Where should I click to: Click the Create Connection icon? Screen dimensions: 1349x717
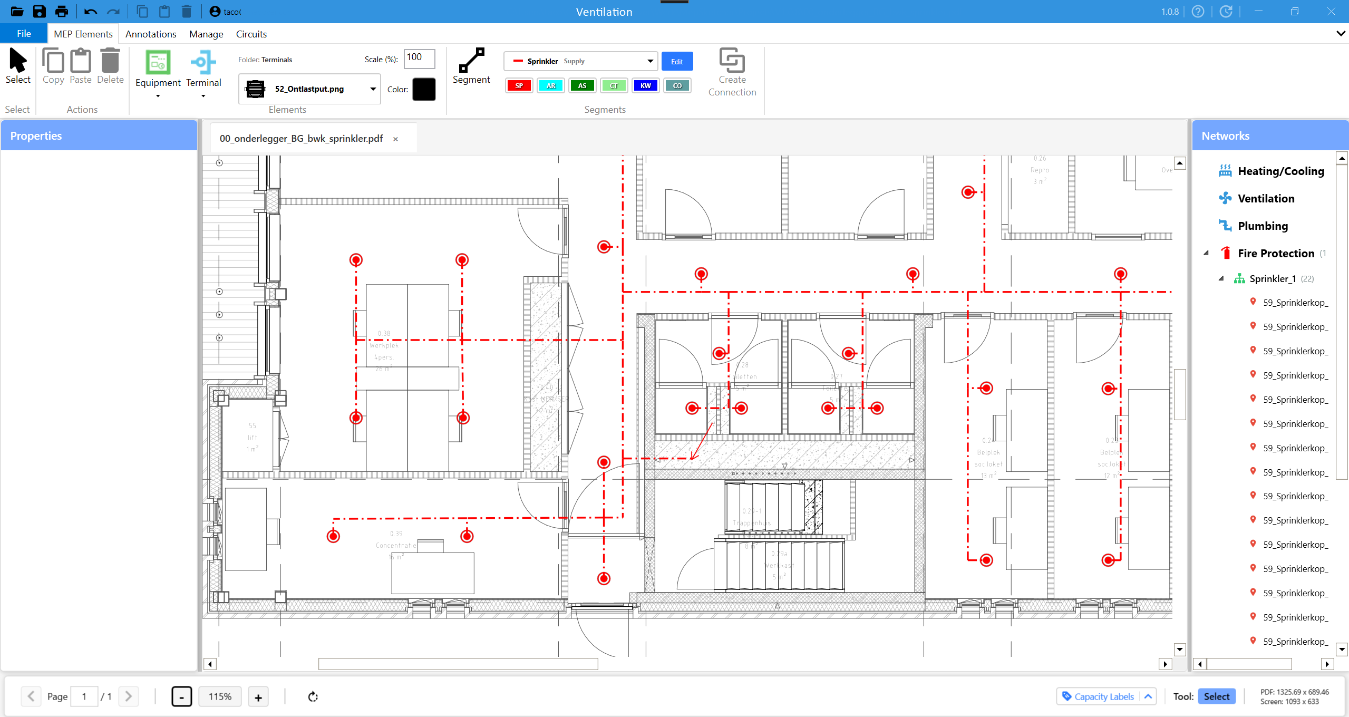[732, 61]
